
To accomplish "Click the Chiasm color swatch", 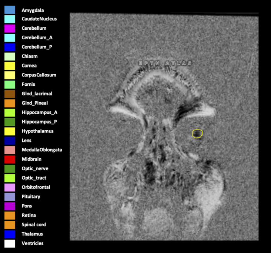I will pos(10,56).
